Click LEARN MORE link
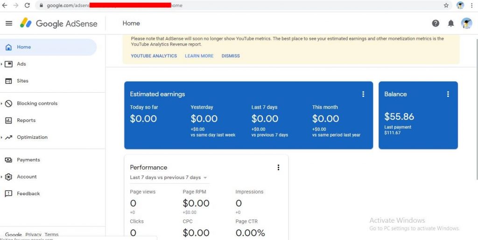 coord(199,56)
